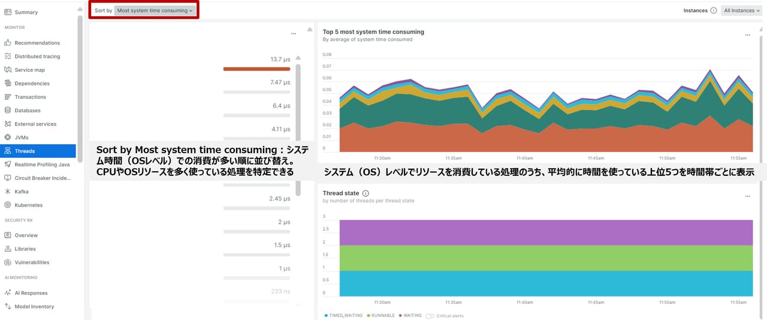Screen dimensions: 767x320
Task: Select the Databases cylinder icon
Action: 8,111
